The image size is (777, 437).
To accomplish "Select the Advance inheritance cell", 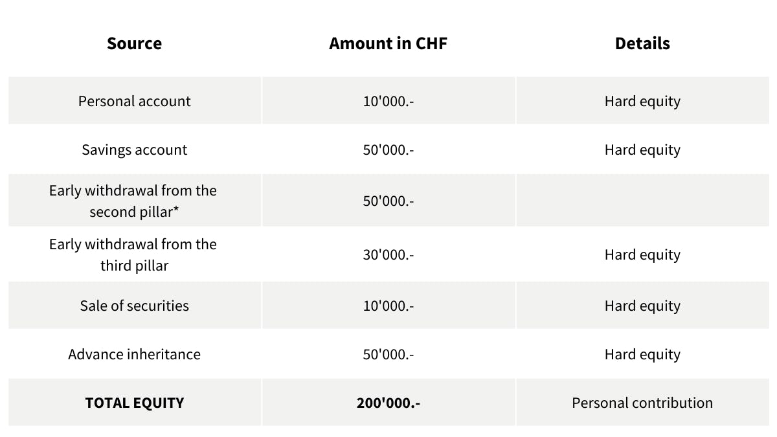I will click(x=135, y=354).
